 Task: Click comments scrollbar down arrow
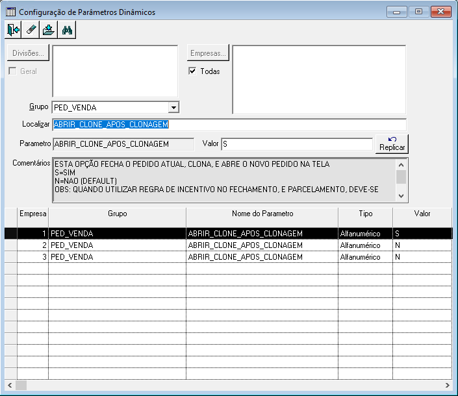point(401,195)
